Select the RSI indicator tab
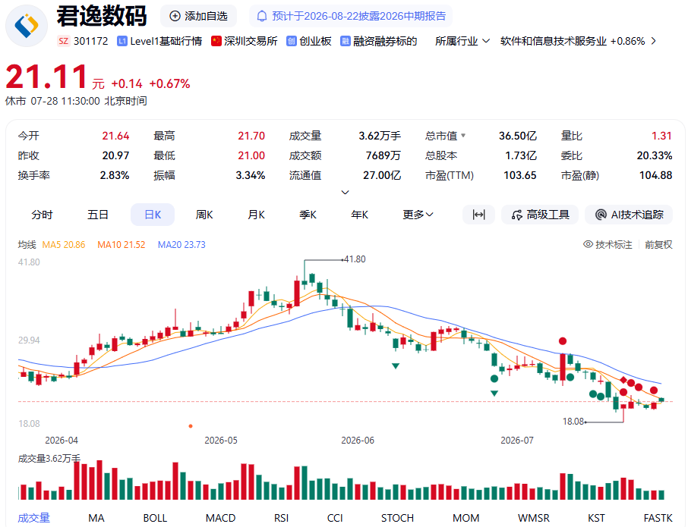 [x=281, y=518]
